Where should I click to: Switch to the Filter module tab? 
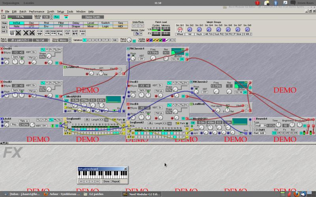click(x=61, y=23)
